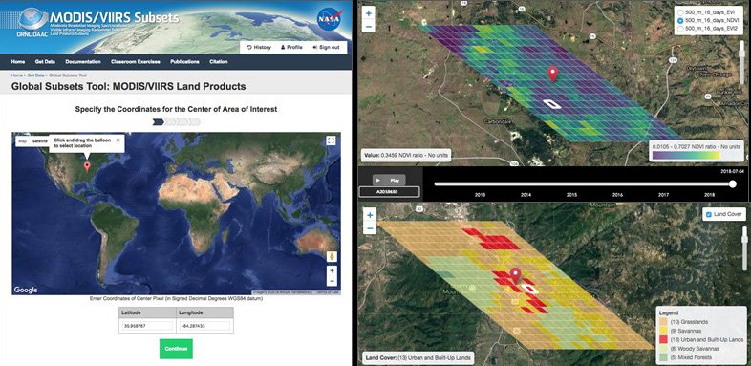The width and height of the screenshot is (751, 366).
Task: Click the timeline slider handle at 2018
Action: pyautogui.click(x=732, y=184)
